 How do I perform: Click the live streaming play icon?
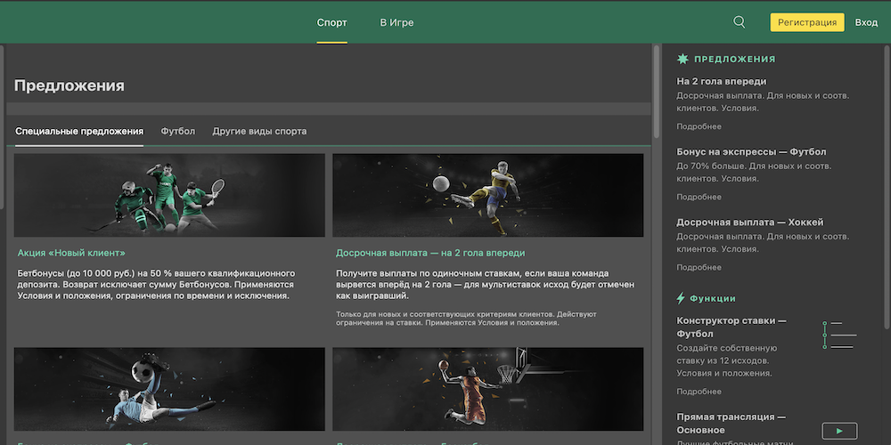pyautogui.click(x=838, y=431)
